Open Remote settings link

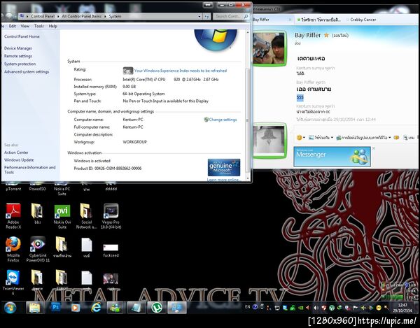point(18,56)
